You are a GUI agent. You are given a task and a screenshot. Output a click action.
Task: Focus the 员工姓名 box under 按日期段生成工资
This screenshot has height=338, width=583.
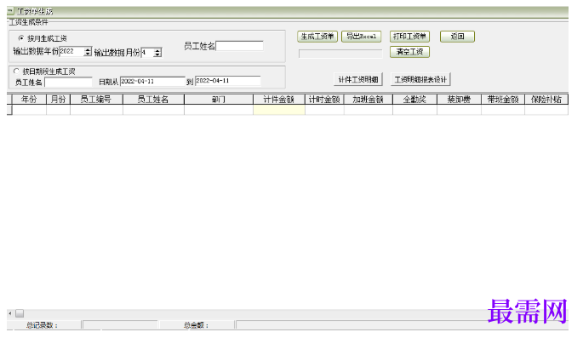(x=68, y=83)
